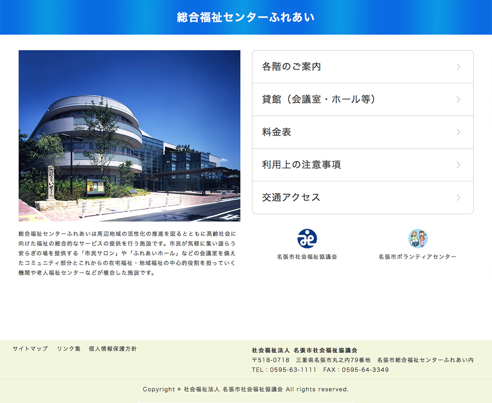Click the 名張市ボランティアセンター text link
Screen dimensions: 492x403
tap(417, 257)
